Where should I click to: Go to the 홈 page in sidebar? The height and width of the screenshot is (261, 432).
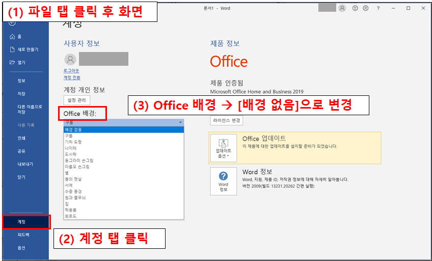click(x=16, y=36)
